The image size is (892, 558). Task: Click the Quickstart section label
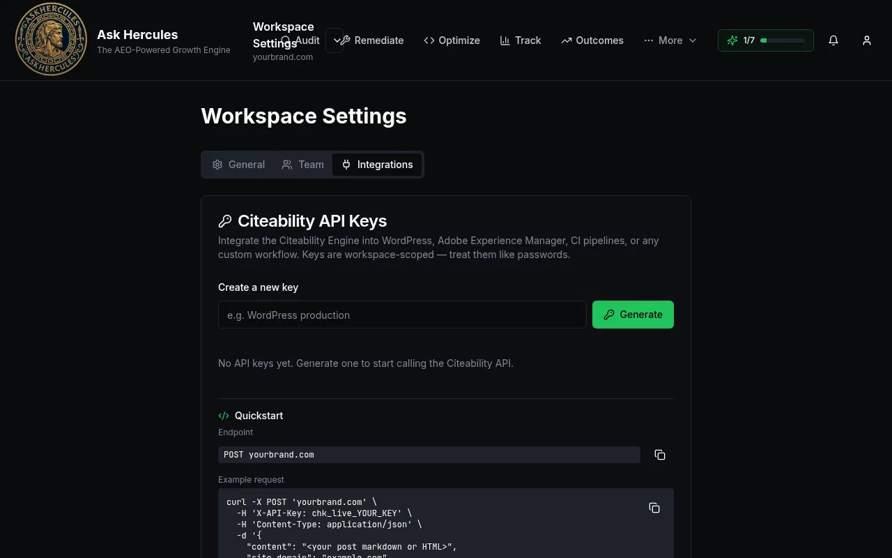click(259, 416)
